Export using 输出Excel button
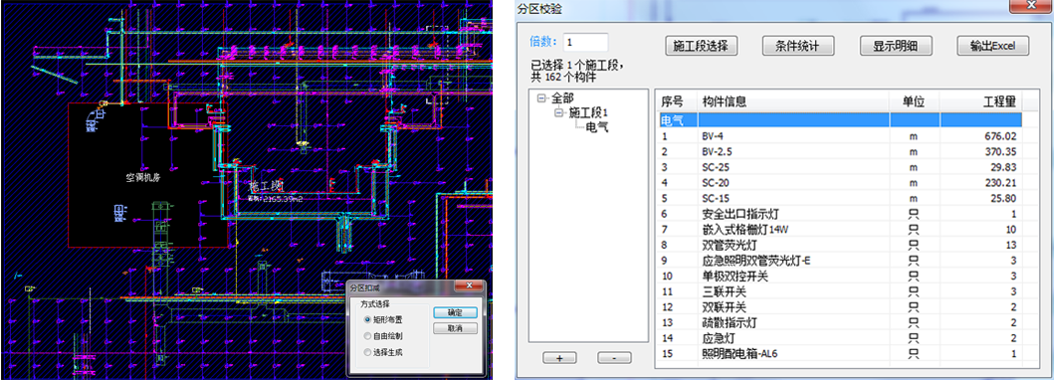The width and height of the screenshot is (1054, 380). point(993,46)
